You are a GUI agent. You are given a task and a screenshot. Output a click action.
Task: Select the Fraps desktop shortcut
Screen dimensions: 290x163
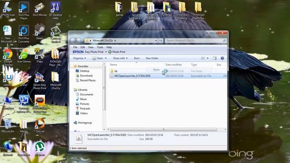click(39, 56)
